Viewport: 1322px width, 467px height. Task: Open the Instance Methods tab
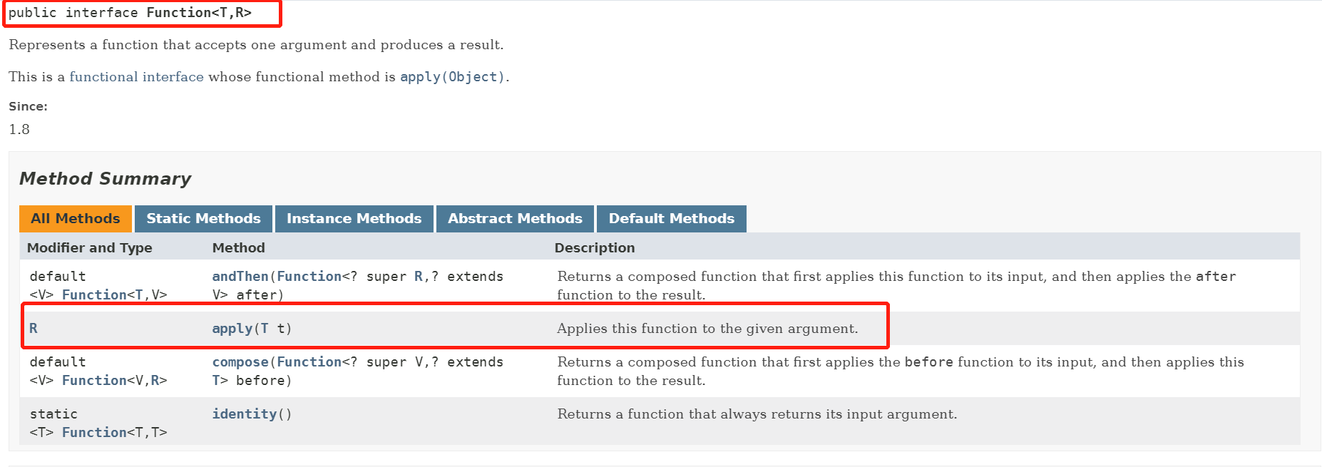click(354, 219)
